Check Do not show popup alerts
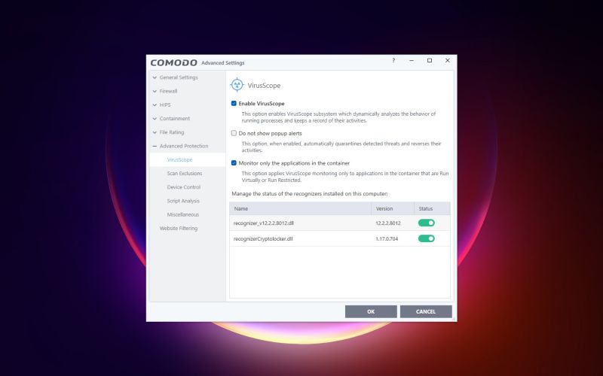This screenshot has width=603, height=376. tap(234, 133)
